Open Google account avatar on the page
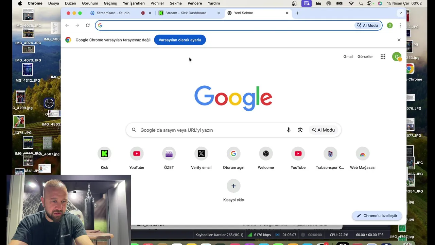Image resolution: width=435 pixels, height=245 pixels. tap(397, 57)
